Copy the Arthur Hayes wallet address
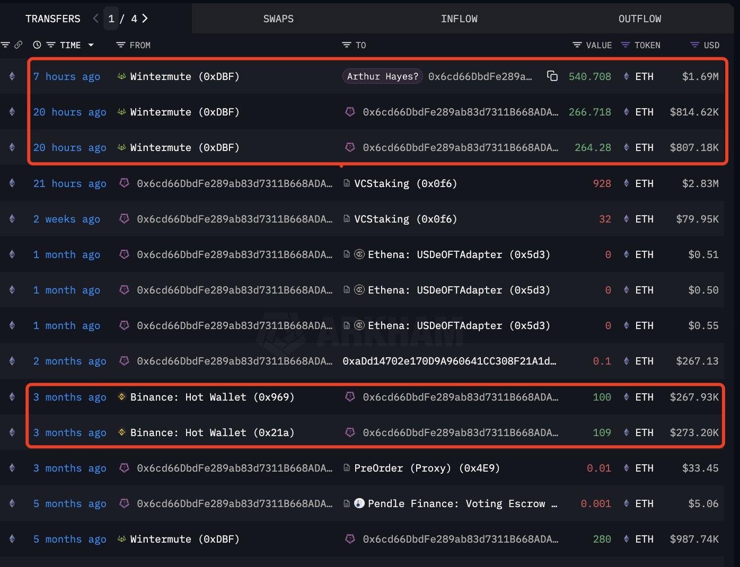 [552, 76]
